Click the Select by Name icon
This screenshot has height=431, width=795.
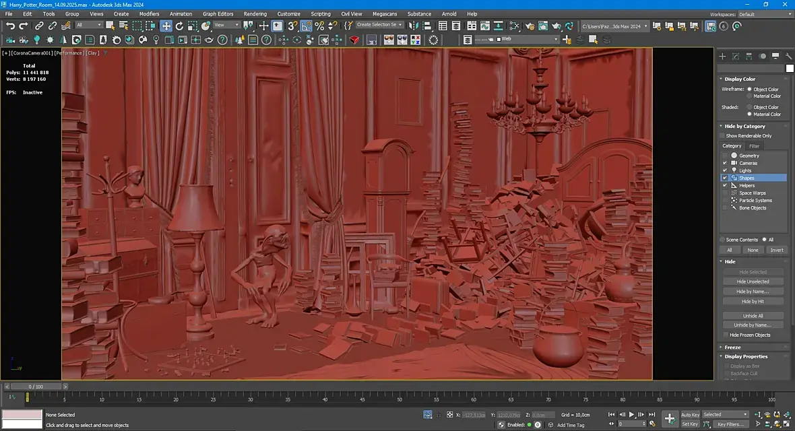(x=123, y=26)
